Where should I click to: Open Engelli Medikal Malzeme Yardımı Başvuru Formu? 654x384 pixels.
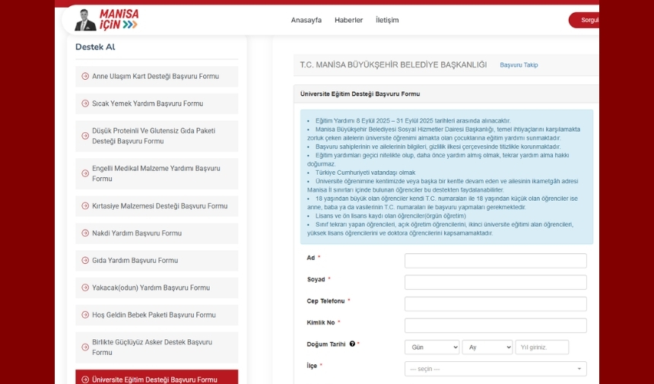(x=157, y=173)
